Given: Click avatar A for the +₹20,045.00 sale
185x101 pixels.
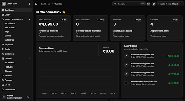Looking at the screenshot, I should pyautogui.click(x=126, y=56).
